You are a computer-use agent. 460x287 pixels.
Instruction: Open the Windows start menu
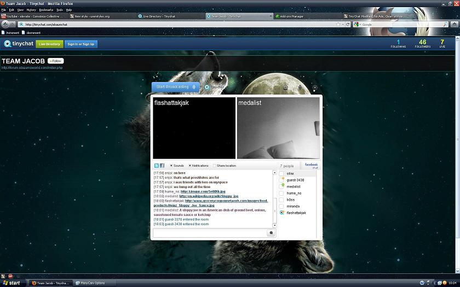tap(12, 283)
